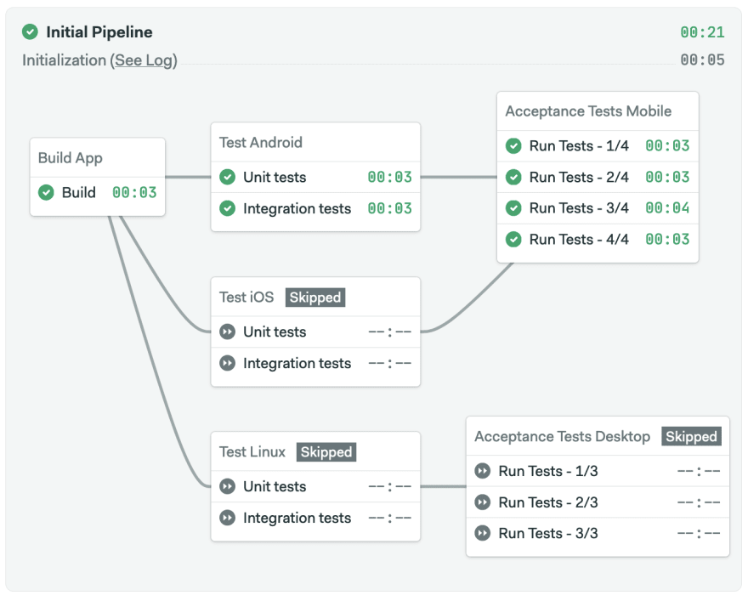Open Run Tests - 1/3 desktop job
Viewport: 748px width, 601px height.
[598, 471]
